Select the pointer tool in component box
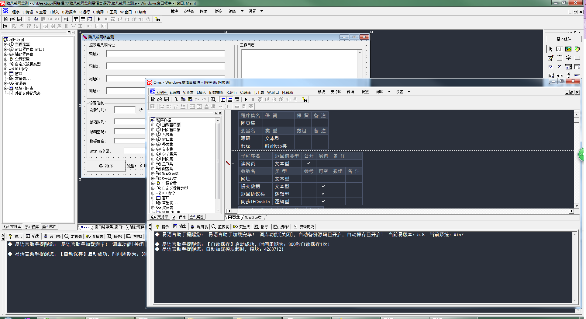586x319 pixels. click(550, 49)
